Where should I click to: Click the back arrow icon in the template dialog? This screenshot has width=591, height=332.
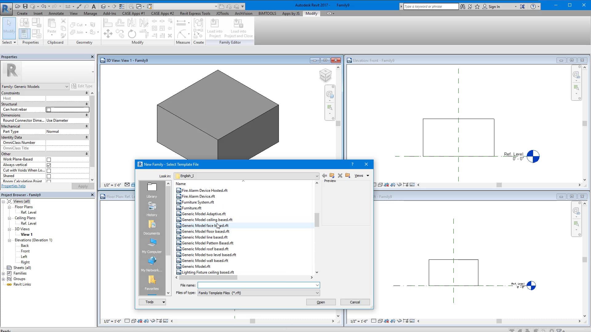pos(324,176)
